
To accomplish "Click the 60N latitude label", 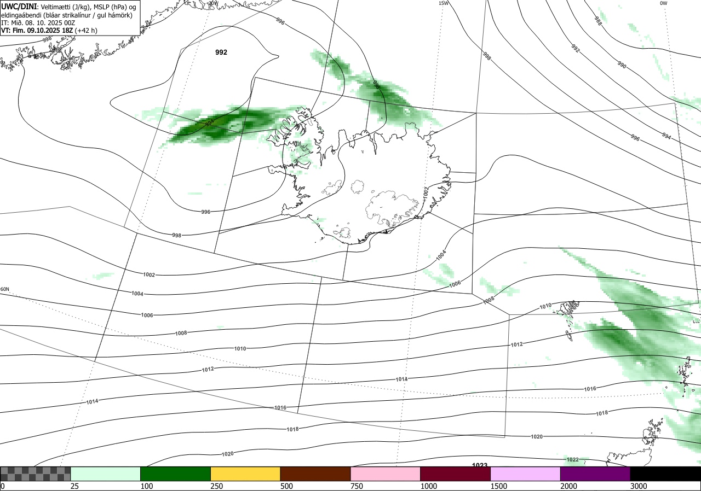I will tap(5, 289).
